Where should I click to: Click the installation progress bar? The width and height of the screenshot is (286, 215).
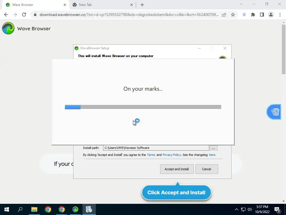143,107
